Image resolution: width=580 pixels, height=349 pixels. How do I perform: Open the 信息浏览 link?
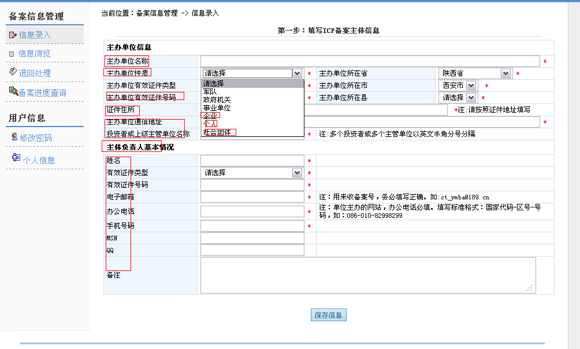35,54
